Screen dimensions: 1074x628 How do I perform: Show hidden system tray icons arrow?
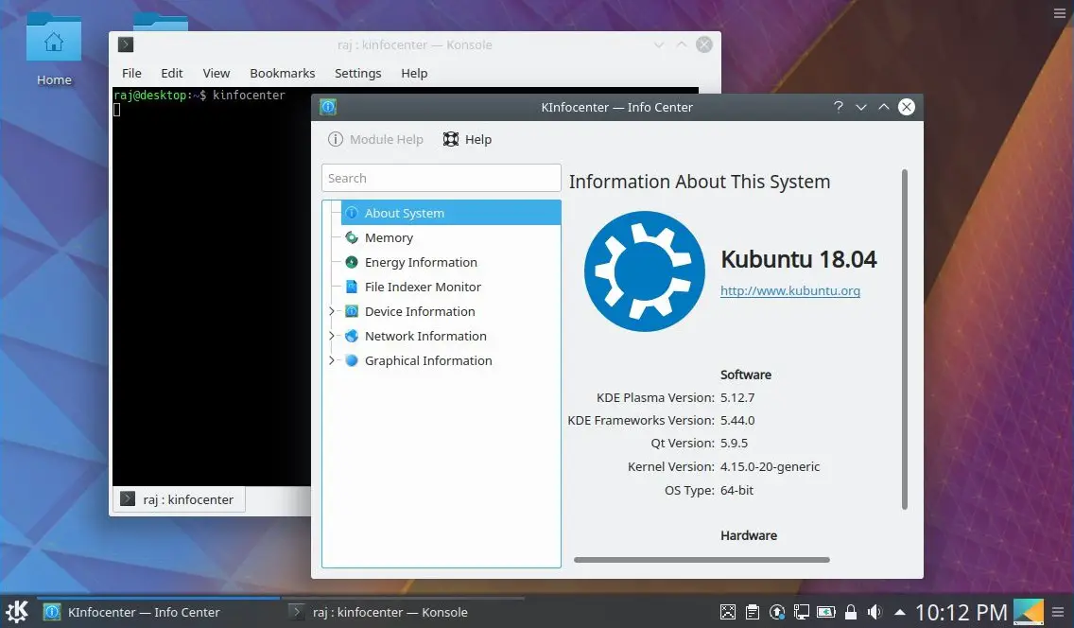tap(900, 612)
